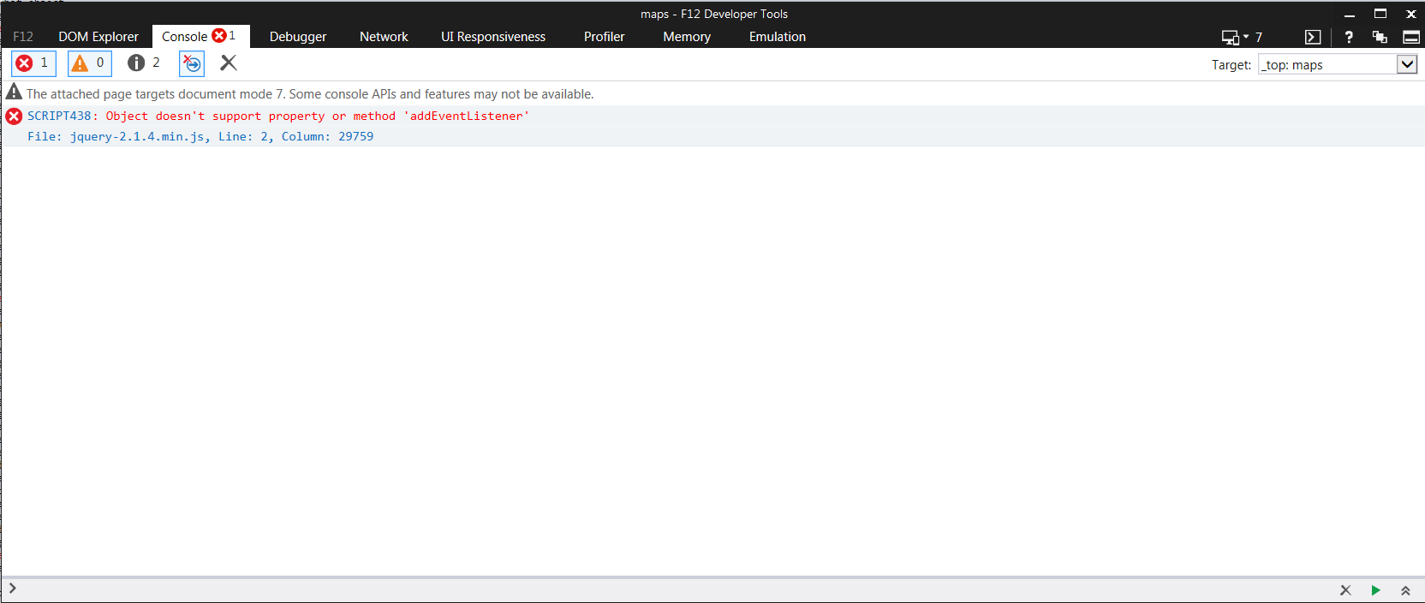Dock developer tools with the window icon
Screen dimensions: 1425x603
[x=1411, y=37]
